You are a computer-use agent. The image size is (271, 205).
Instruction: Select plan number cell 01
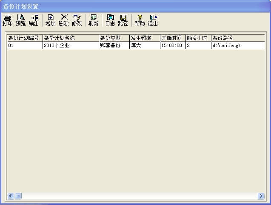coord(25,45)
